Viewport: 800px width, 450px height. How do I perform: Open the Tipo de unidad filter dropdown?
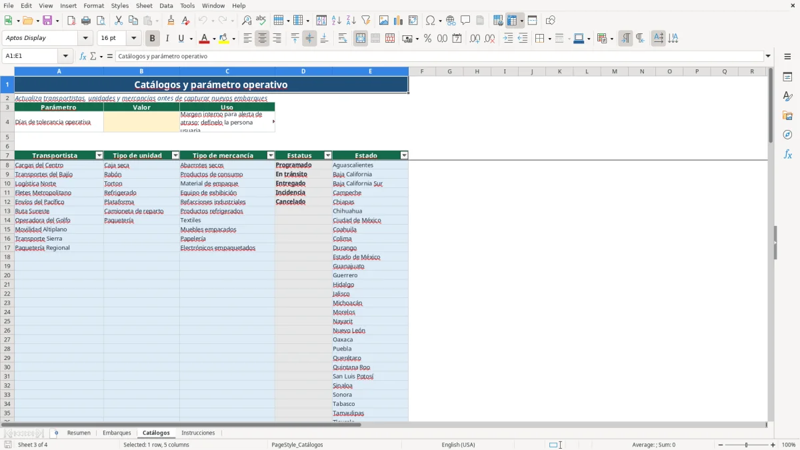[x=175, y=155]
